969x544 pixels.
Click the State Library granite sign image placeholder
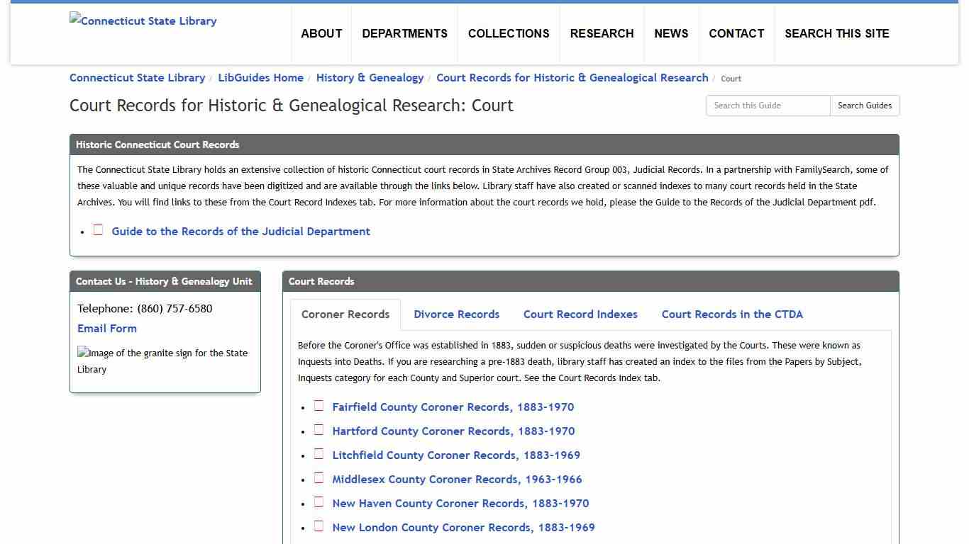click(x=162, y=361)
